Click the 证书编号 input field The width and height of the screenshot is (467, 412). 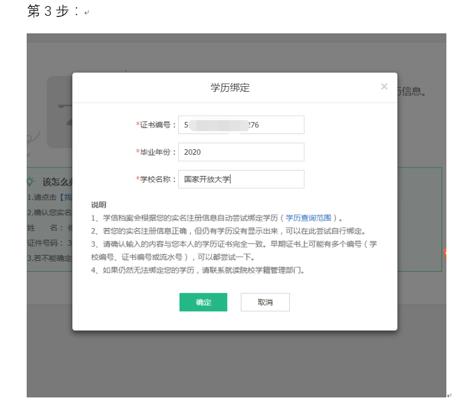pos(241,125)
